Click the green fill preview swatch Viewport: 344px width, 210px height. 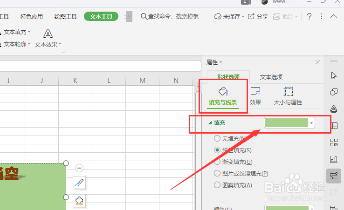click(x=287, y=123)
